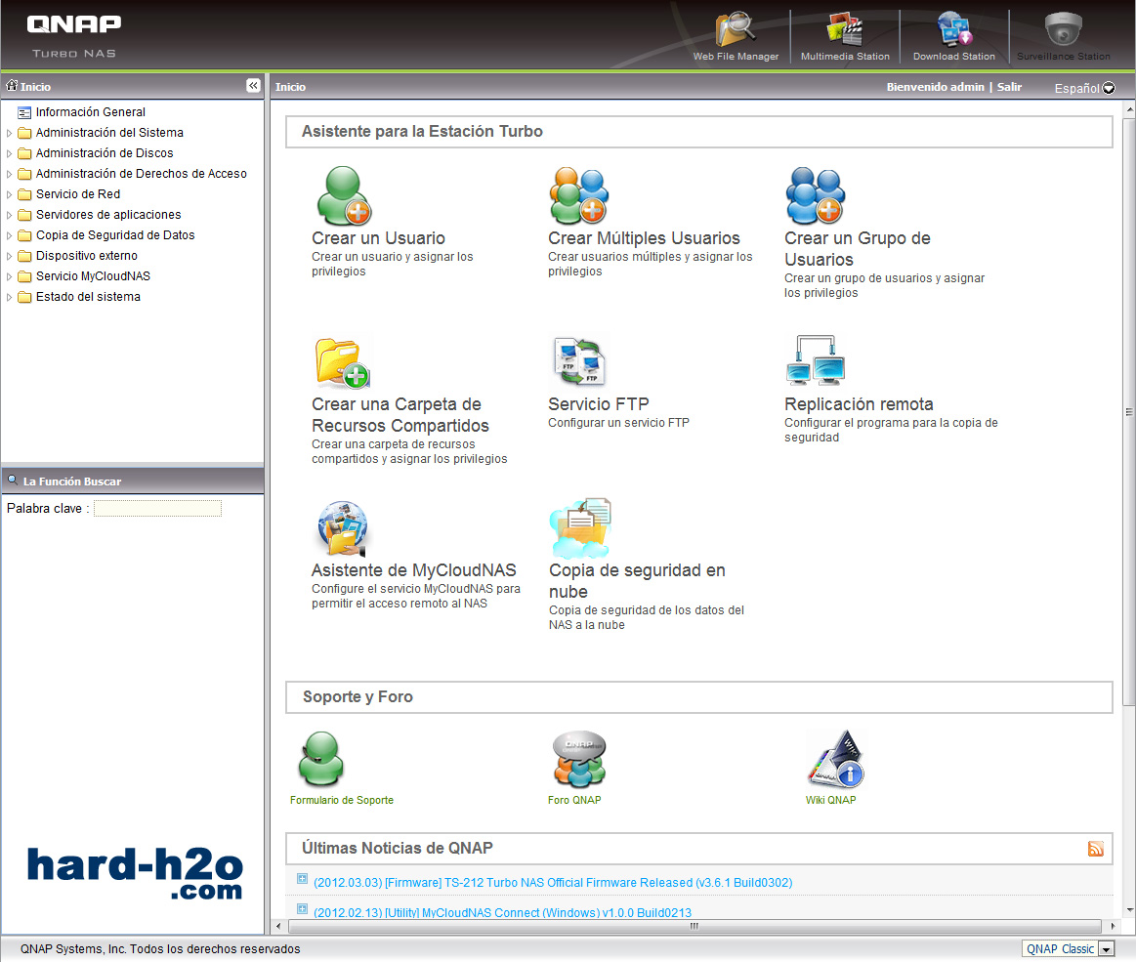This screenshot has width=1136, height=962.
Task: Click the Crear un Usuario icon
Action: point(344,195)
